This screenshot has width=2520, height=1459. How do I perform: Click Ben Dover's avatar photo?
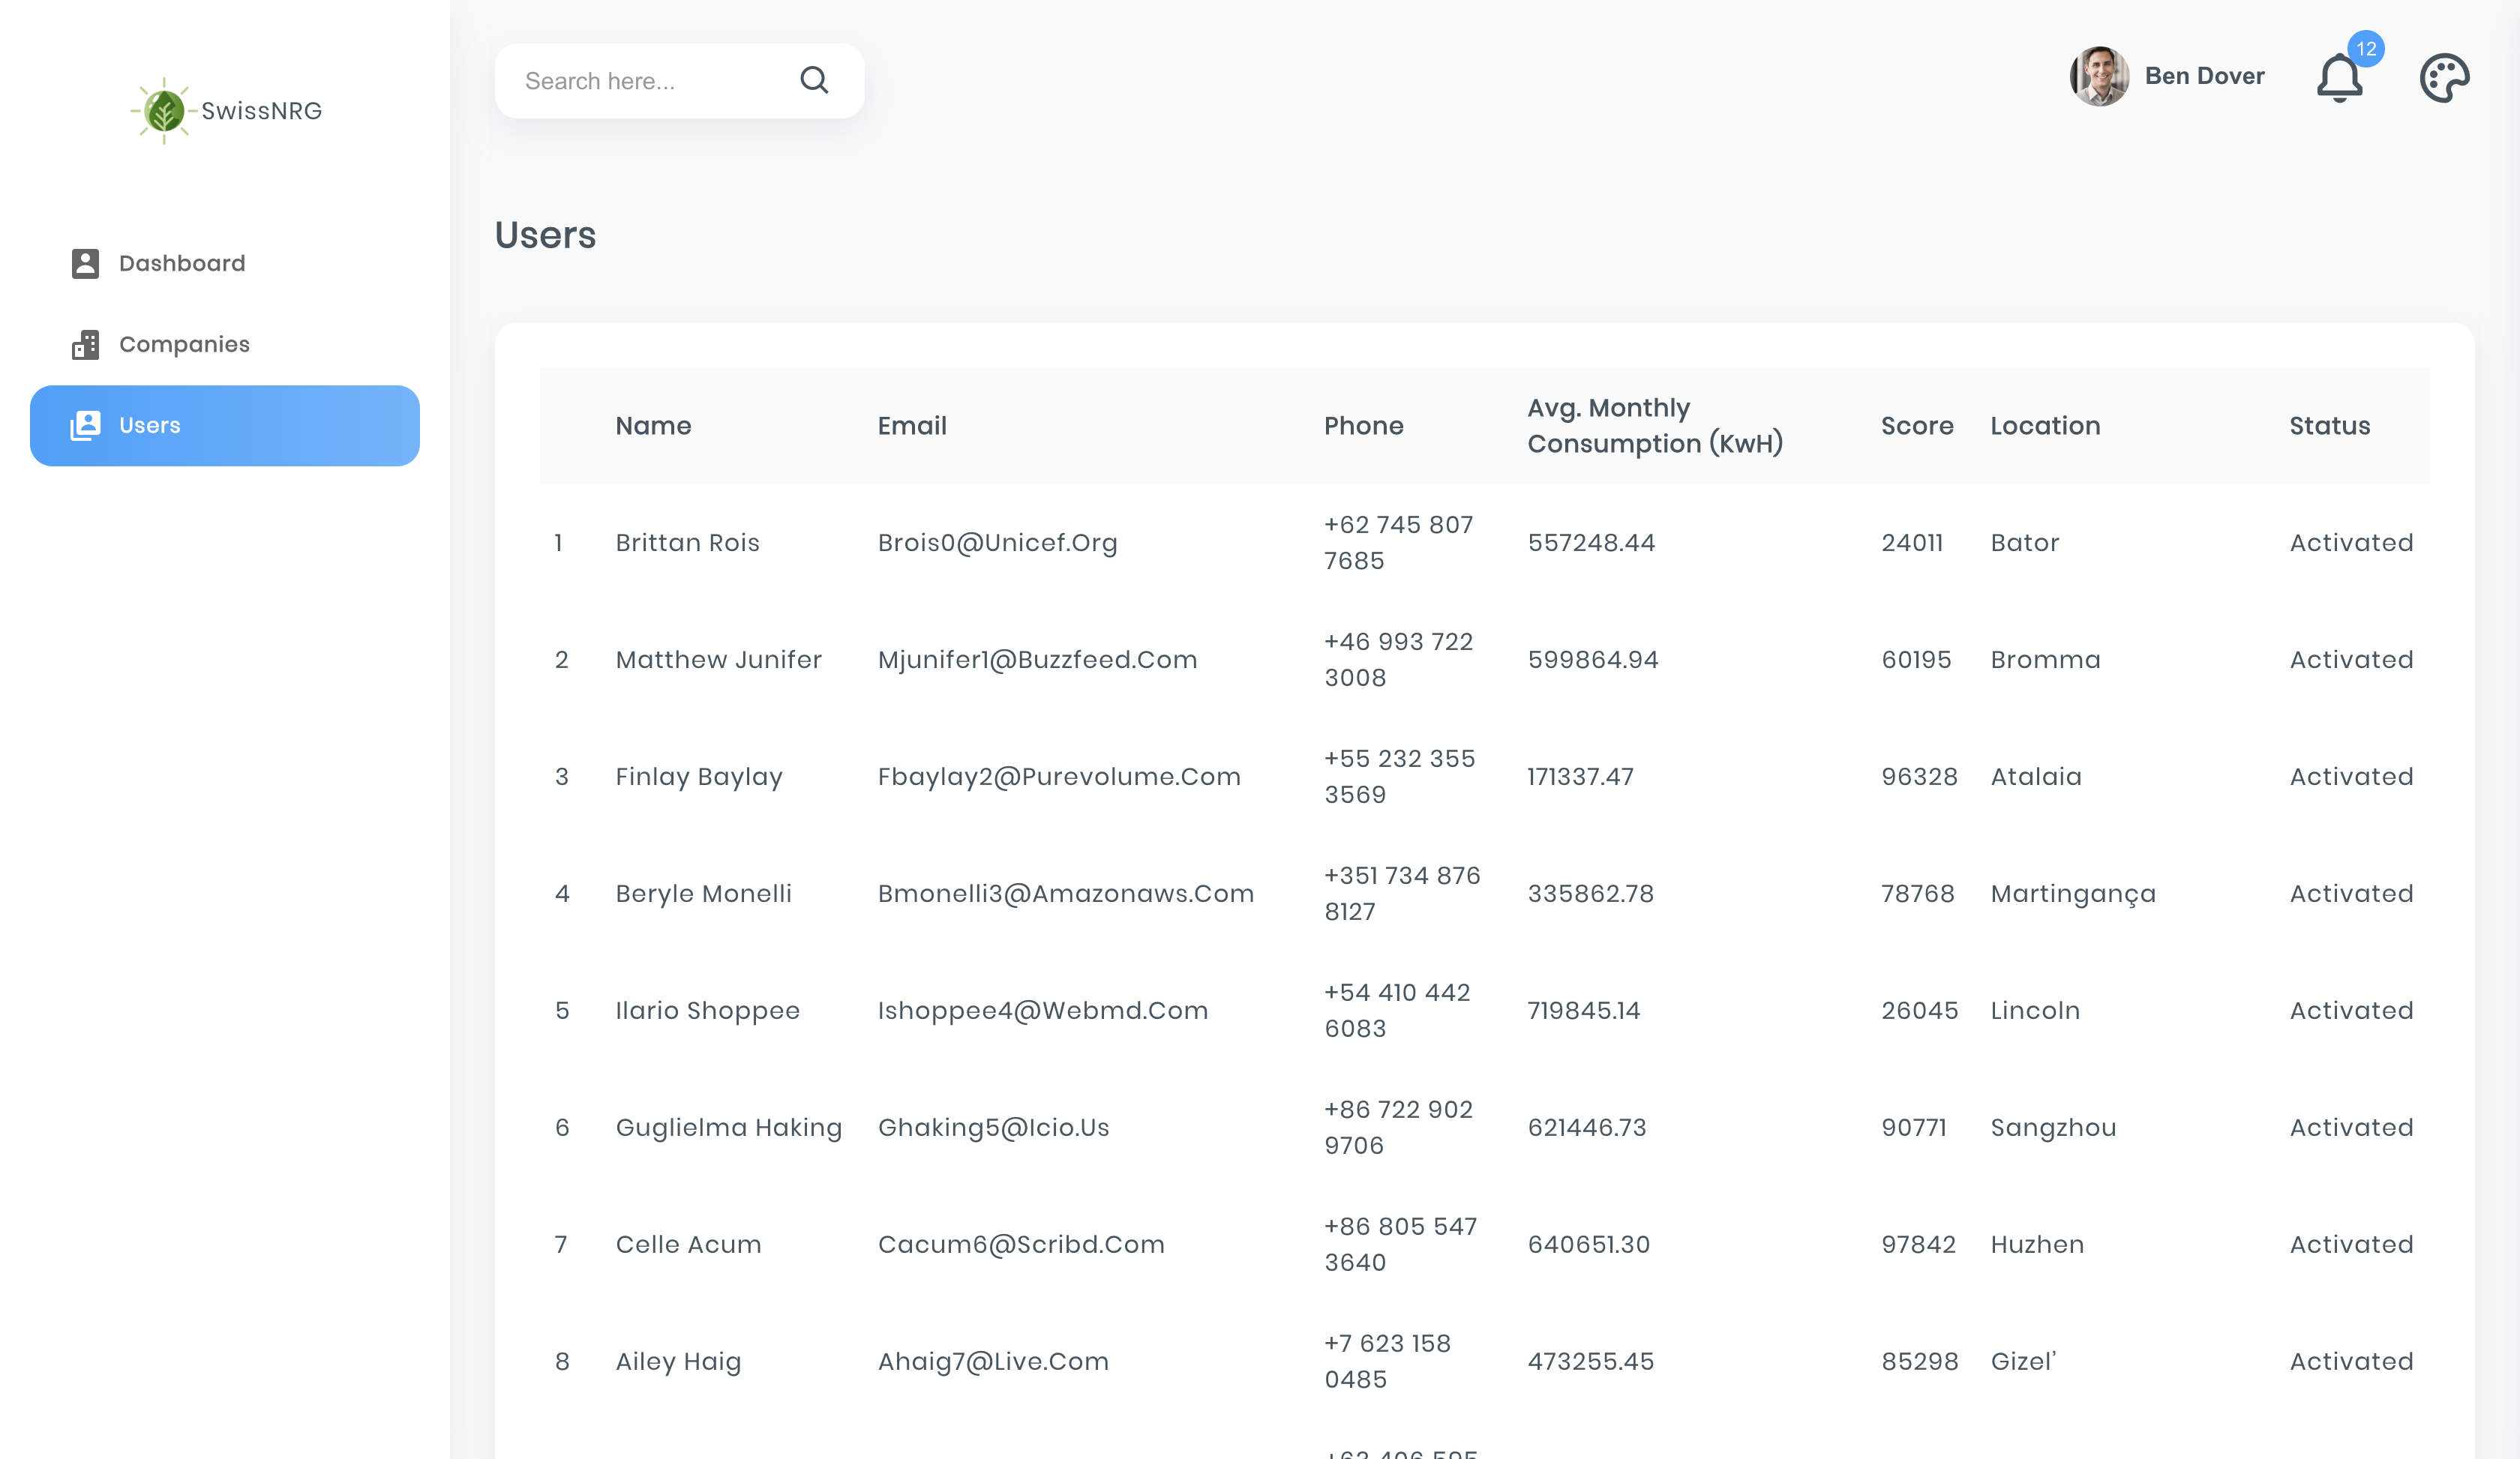pyautogui.click(x=2098, y=76)
